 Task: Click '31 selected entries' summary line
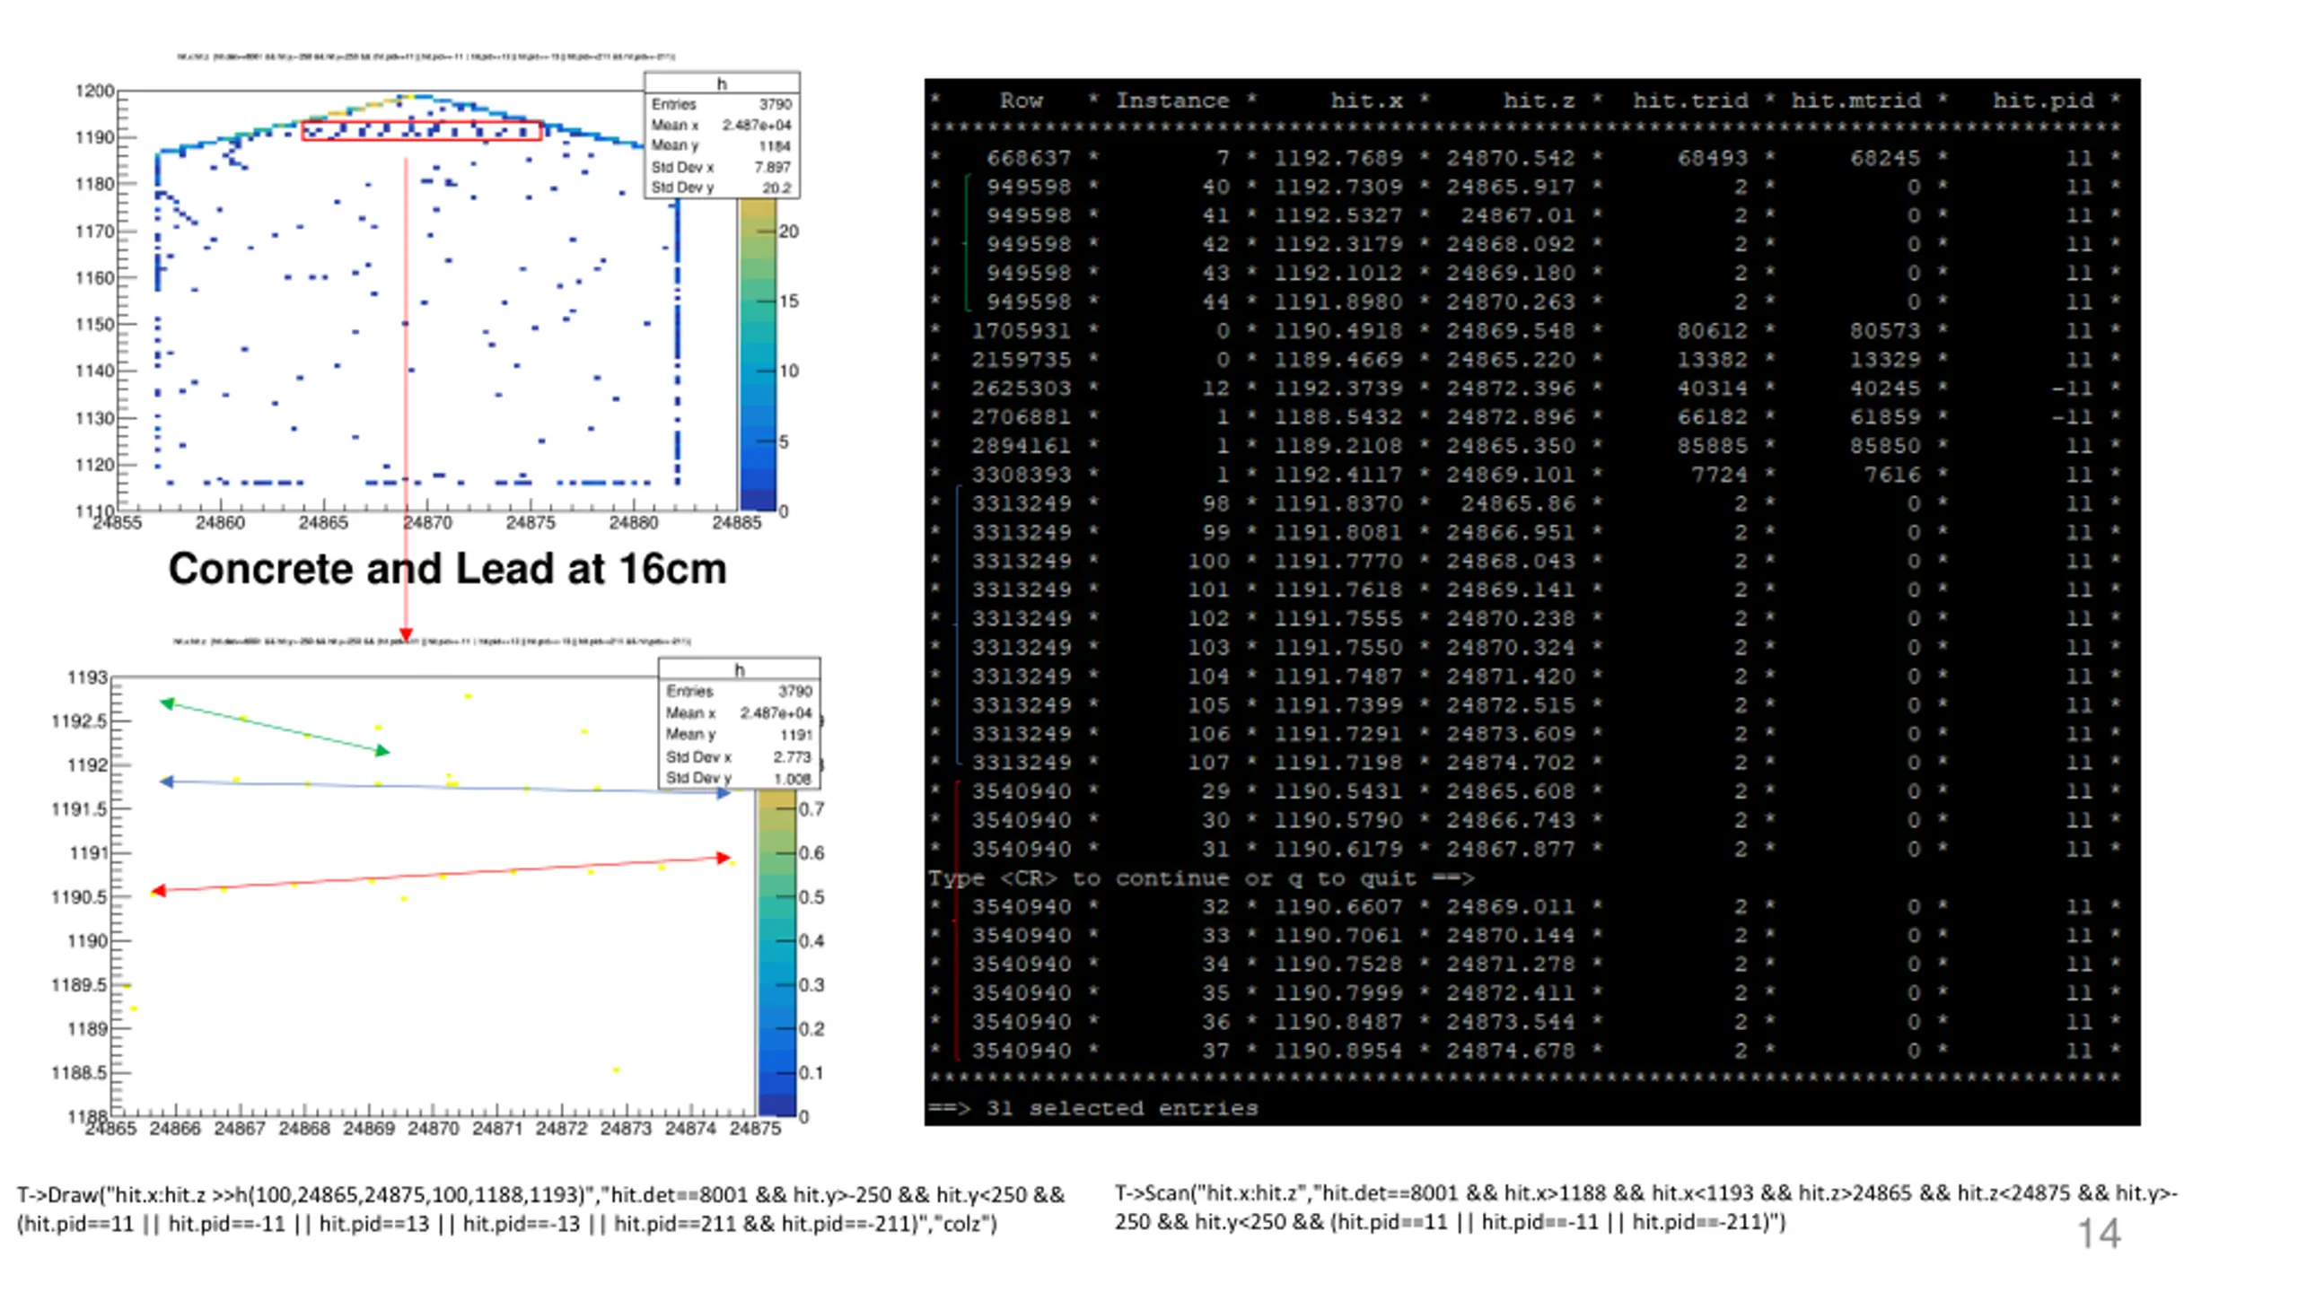point(1093,1108)
